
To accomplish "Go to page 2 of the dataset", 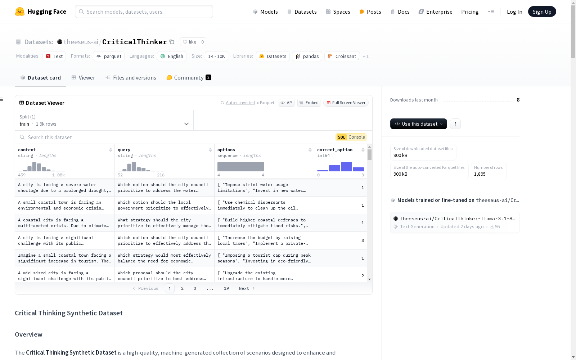I will [183, 288].
